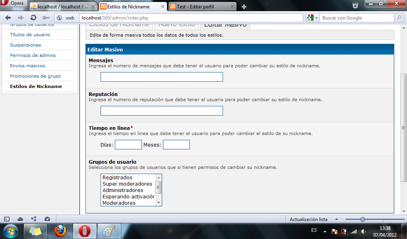407x239 pixels.
Task: Open Envíos masivos in the sidebar
Action: (27, 66)
